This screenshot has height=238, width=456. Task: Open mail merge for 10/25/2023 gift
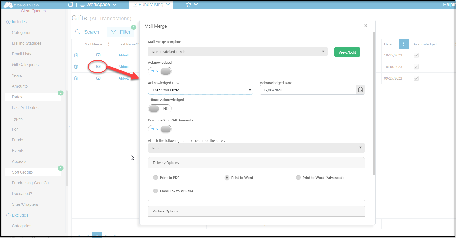pos(98,55)
